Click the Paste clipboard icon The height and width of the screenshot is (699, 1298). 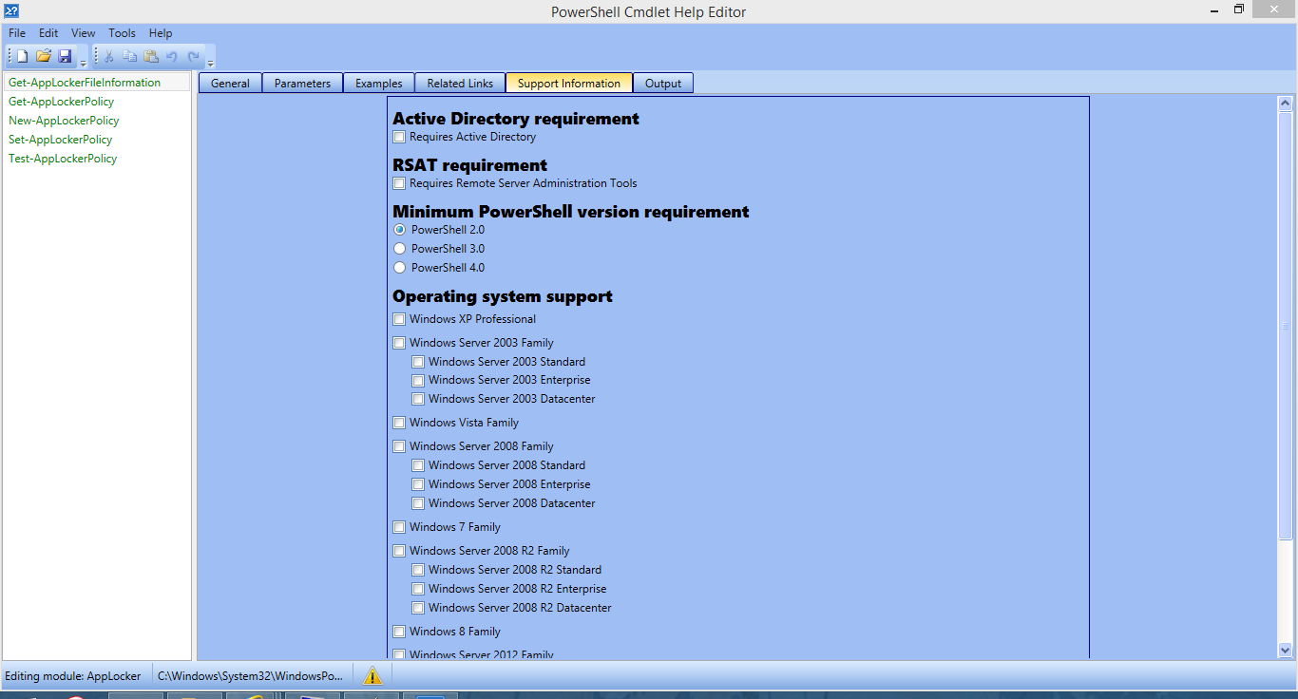click(x=151, y=57)
